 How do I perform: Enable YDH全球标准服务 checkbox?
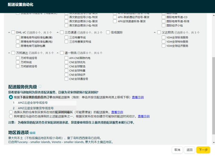tap(163, 37)
